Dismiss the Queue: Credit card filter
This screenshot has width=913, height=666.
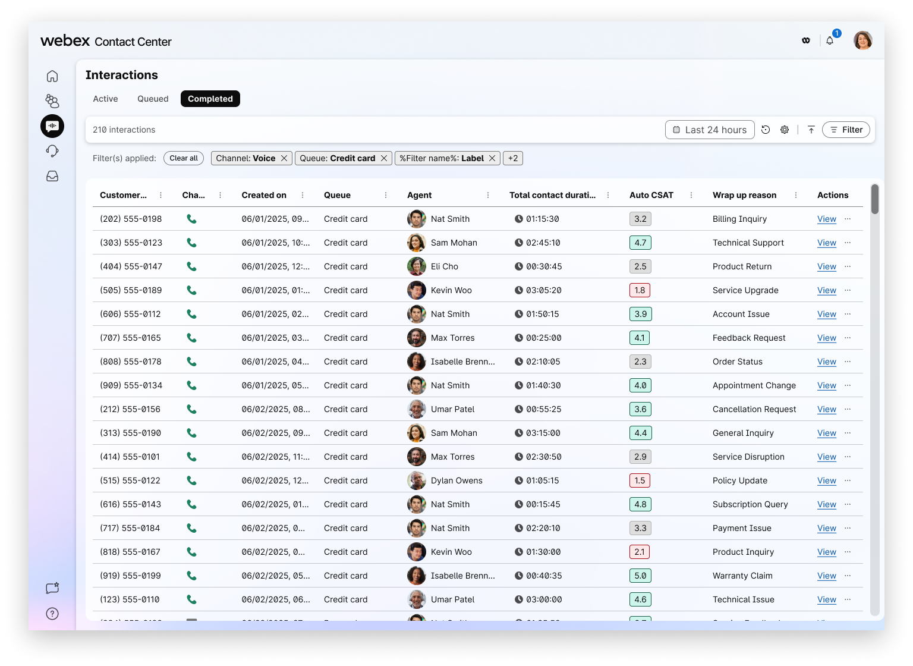click(384, 158)
